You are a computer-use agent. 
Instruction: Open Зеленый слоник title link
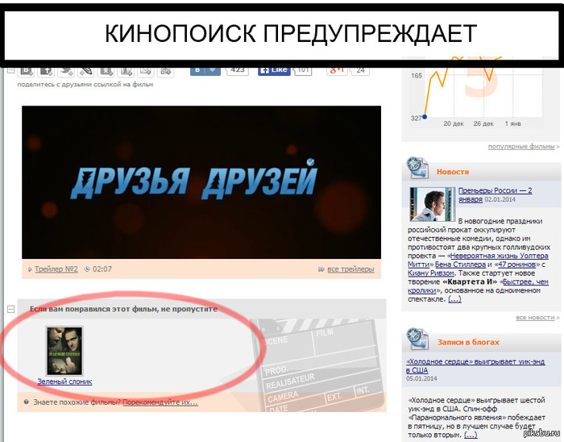(64, 382)
